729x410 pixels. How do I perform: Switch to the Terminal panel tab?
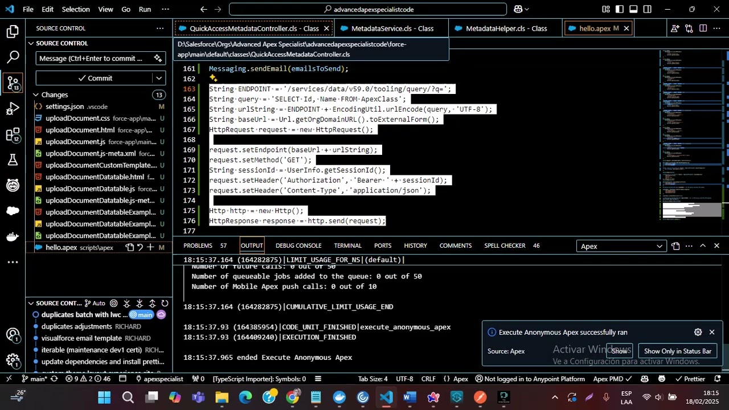347,245
